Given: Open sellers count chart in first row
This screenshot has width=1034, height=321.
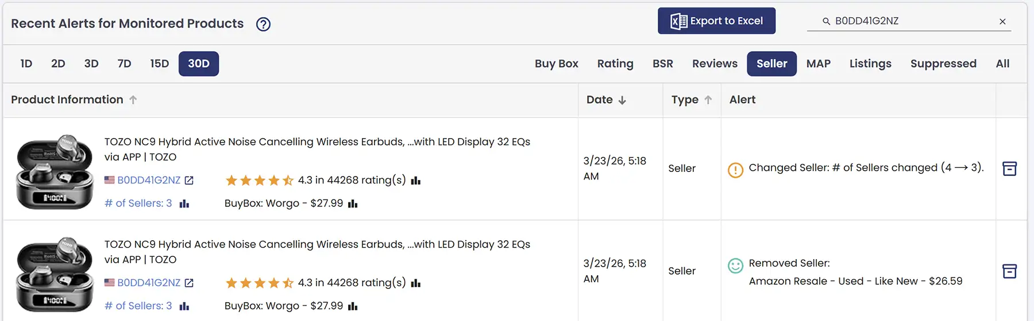Looking at the screenshot, I should pos(184,203).
